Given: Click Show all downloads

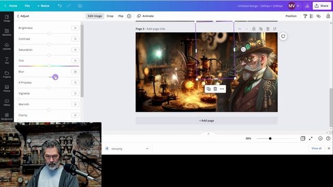Looking at the screenshot, I should pos(316,149).
